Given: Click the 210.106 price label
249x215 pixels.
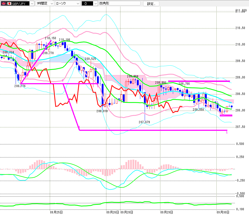Looking at the screenshot, I should [64, 40].
